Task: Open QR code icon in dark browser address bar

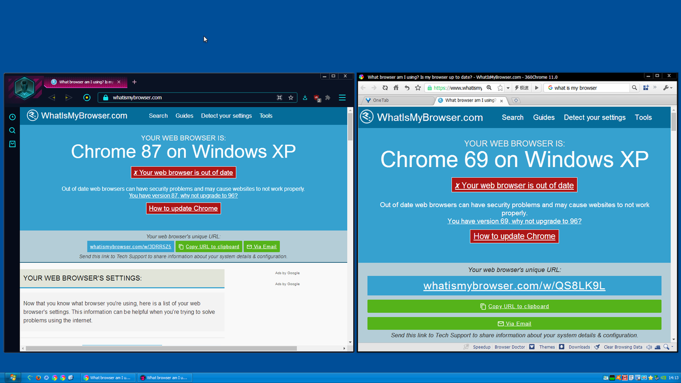Action: (x=279, y=97)
